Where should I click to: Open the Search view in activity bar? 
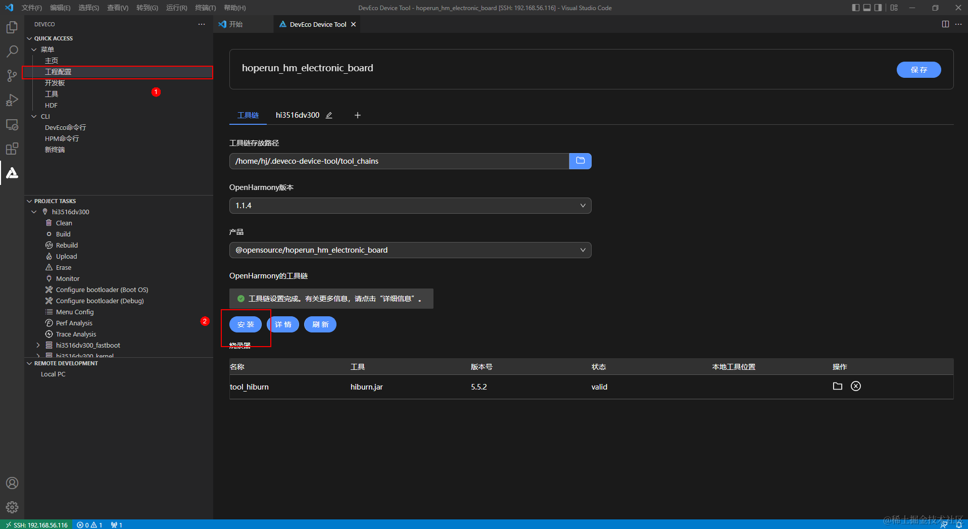coord(12,52)
